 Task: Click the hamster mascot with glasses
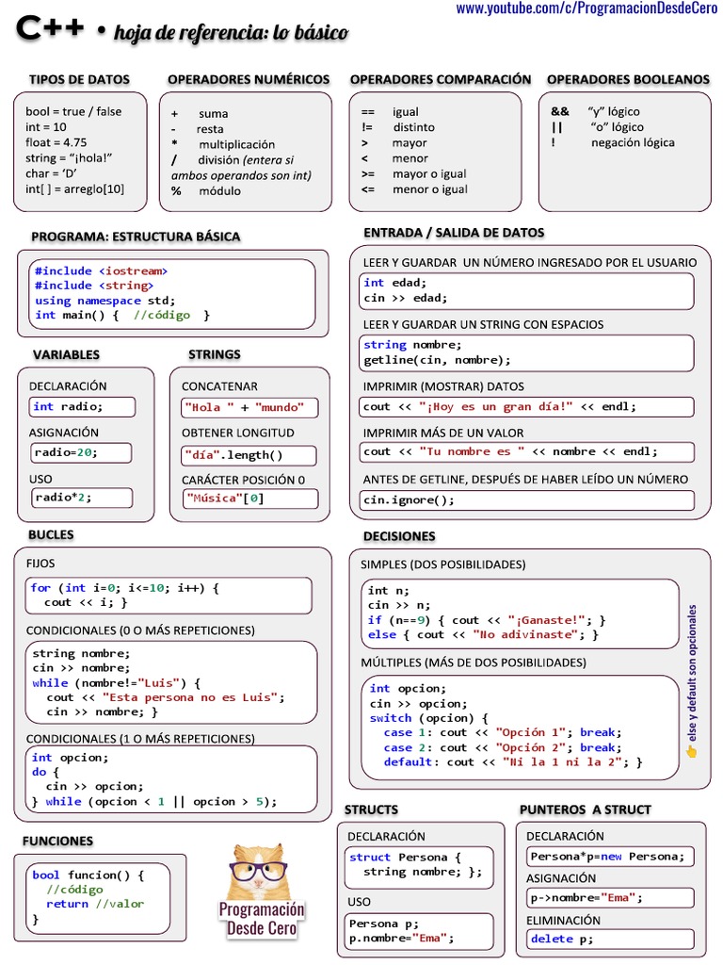point(259,872)
